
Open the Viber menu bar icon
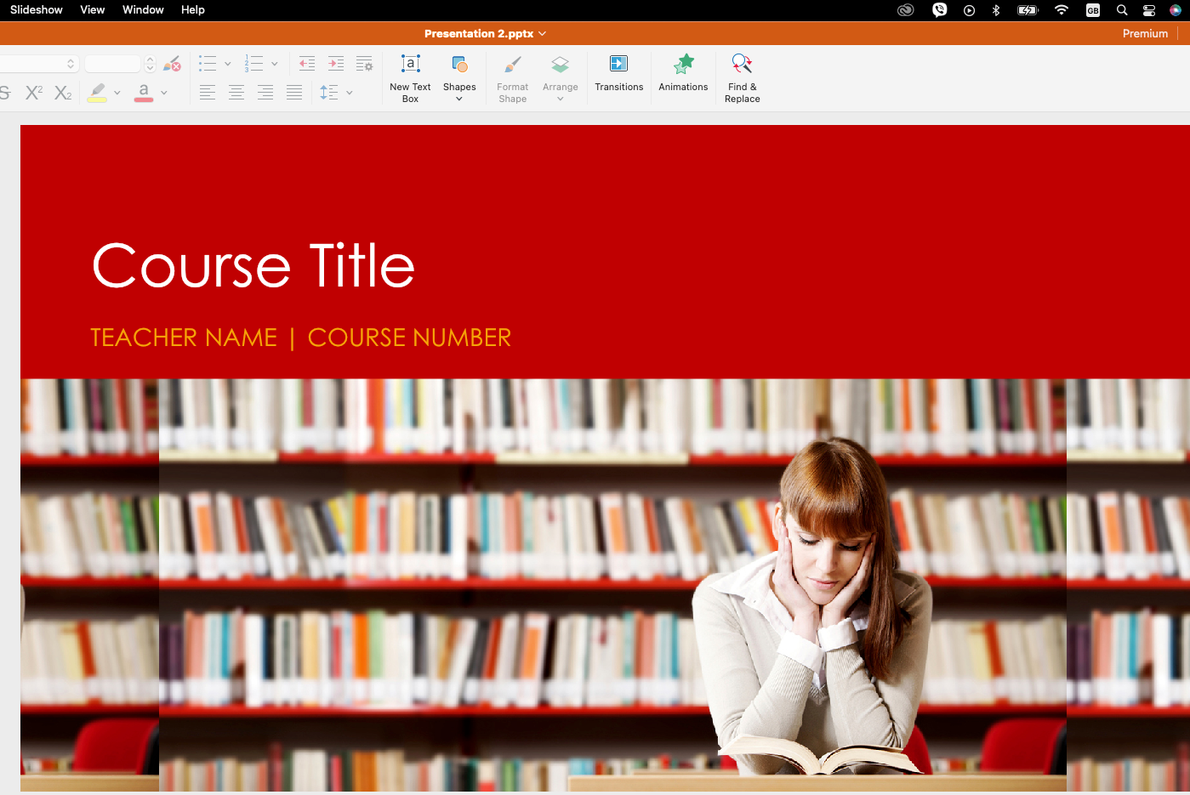click(939, 10)
